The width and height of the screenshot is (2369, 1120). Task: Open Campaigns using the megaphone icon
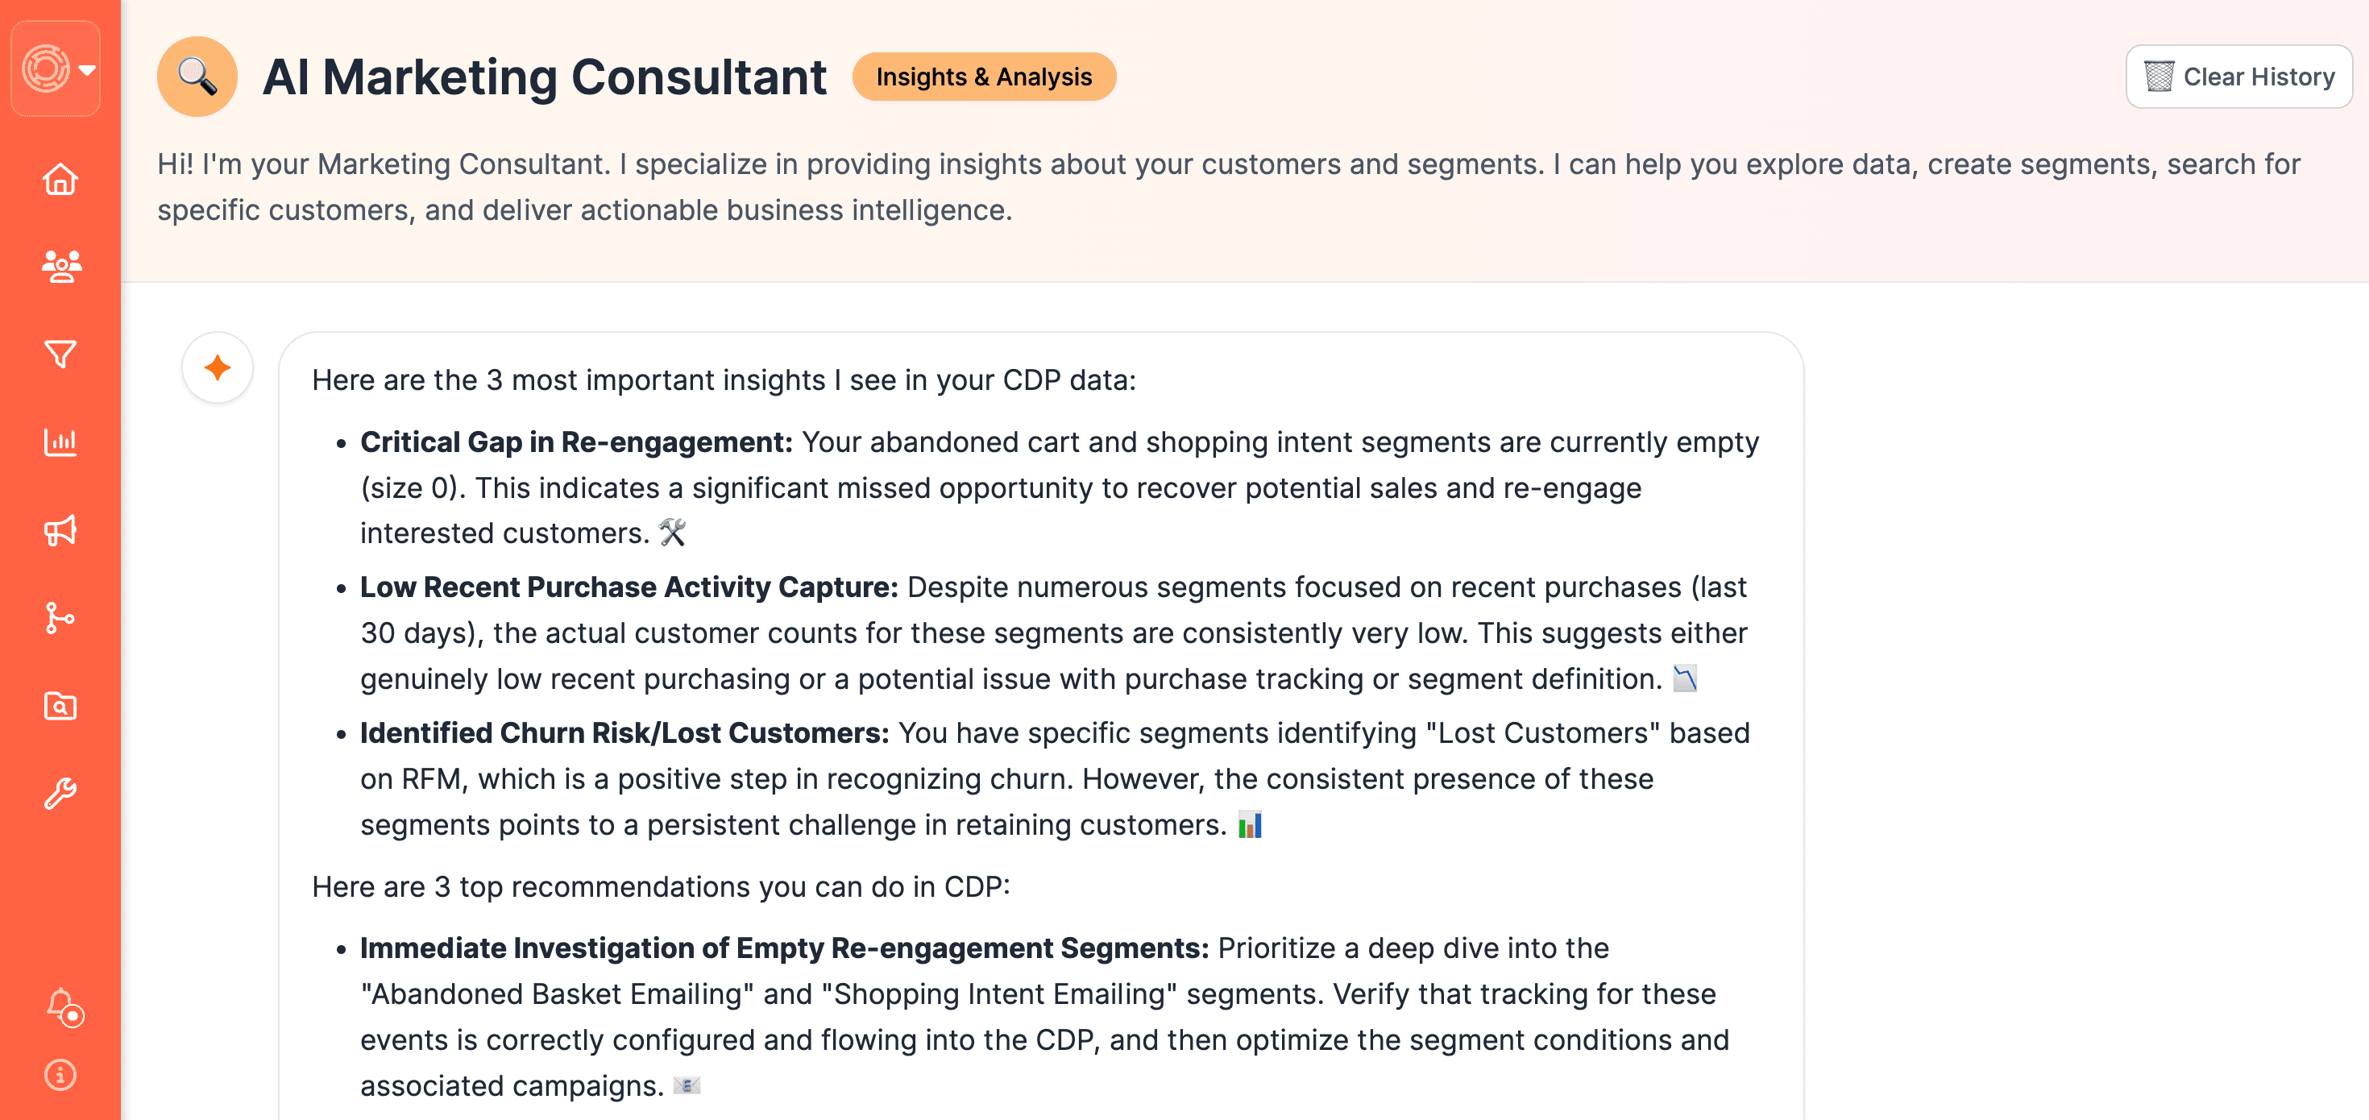(x=59, y=530)
